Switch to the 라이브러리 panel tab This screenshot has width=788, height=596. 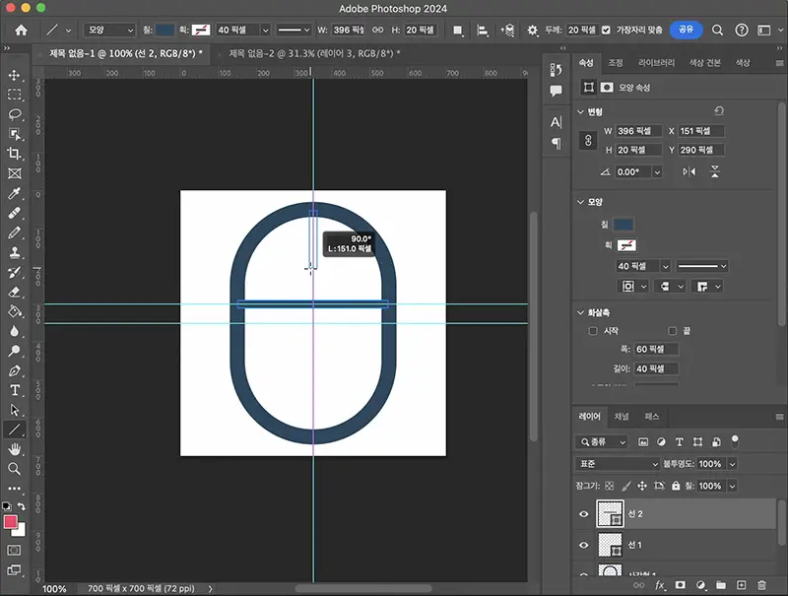656,63
